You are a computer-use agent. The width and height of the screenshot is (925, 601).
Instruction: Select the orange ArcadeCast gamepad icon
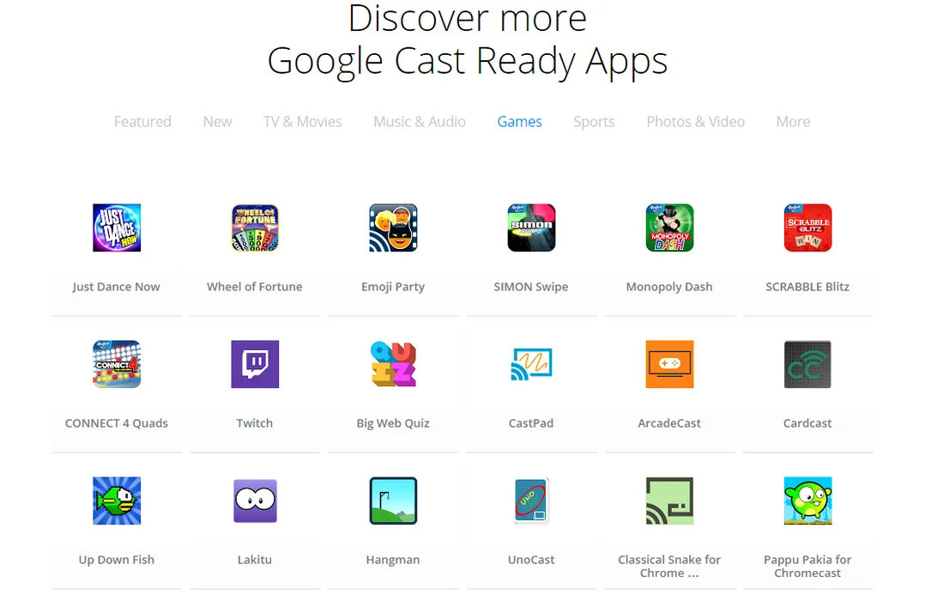(669, 364)
